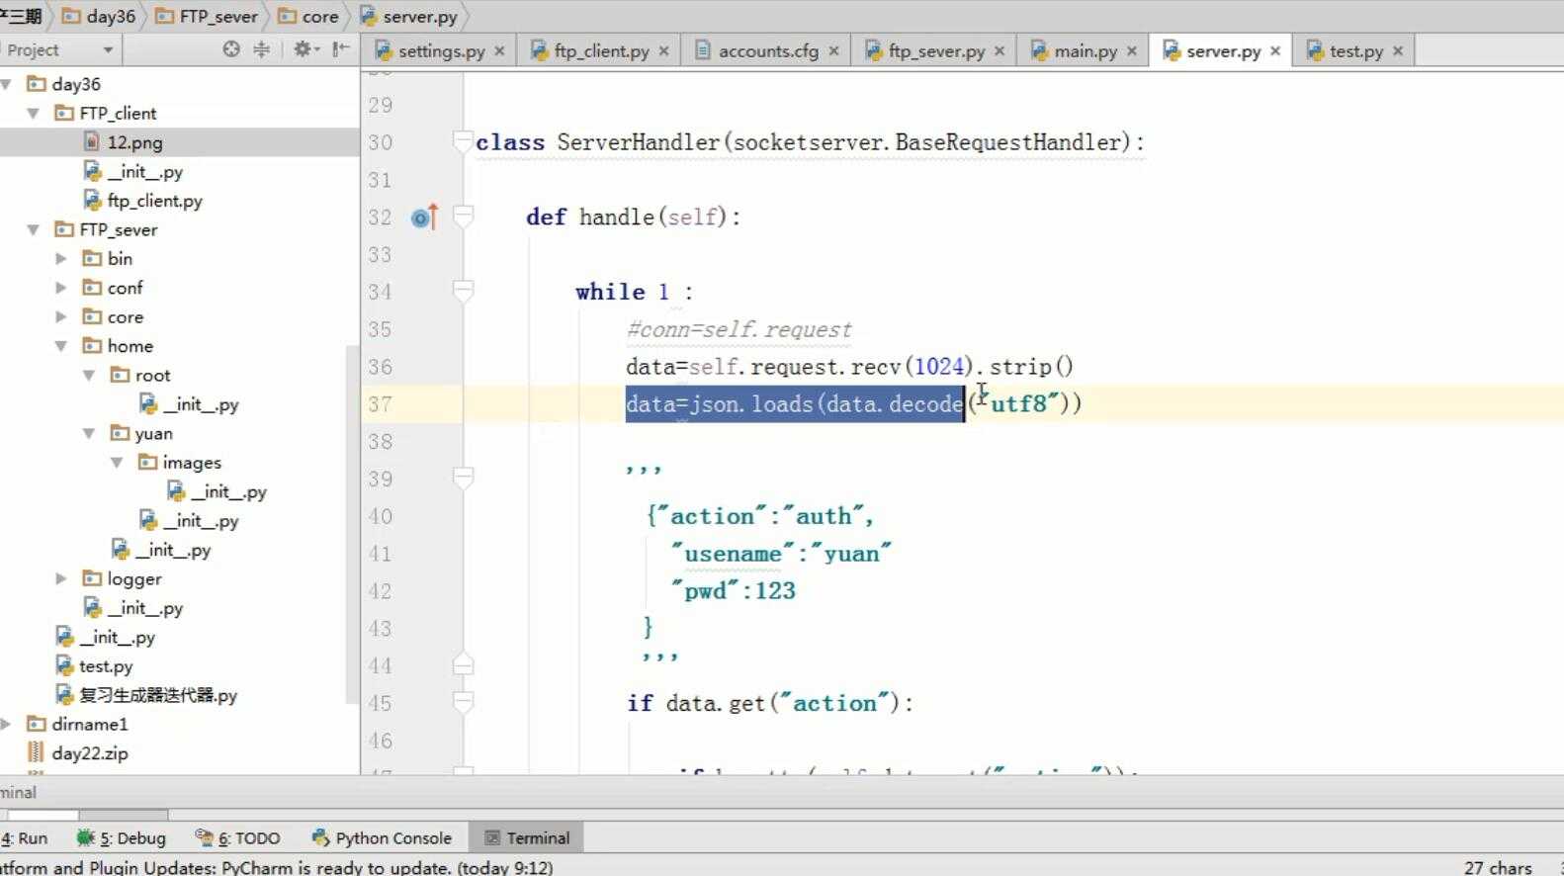Fold the while loop at line 34
1564x876 pixels.
coord(463,292)
